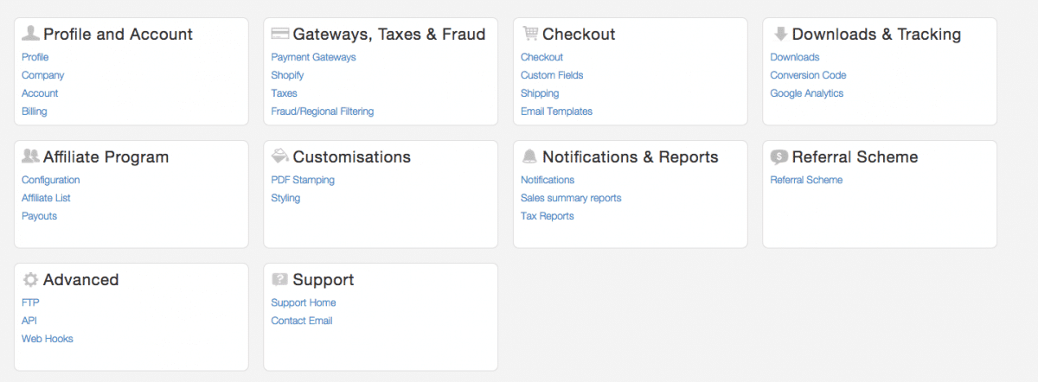Click the Advanced section heading
The height and width of the screenshot is (382, 1038).
pyautogui.click(x=81, y=280)
